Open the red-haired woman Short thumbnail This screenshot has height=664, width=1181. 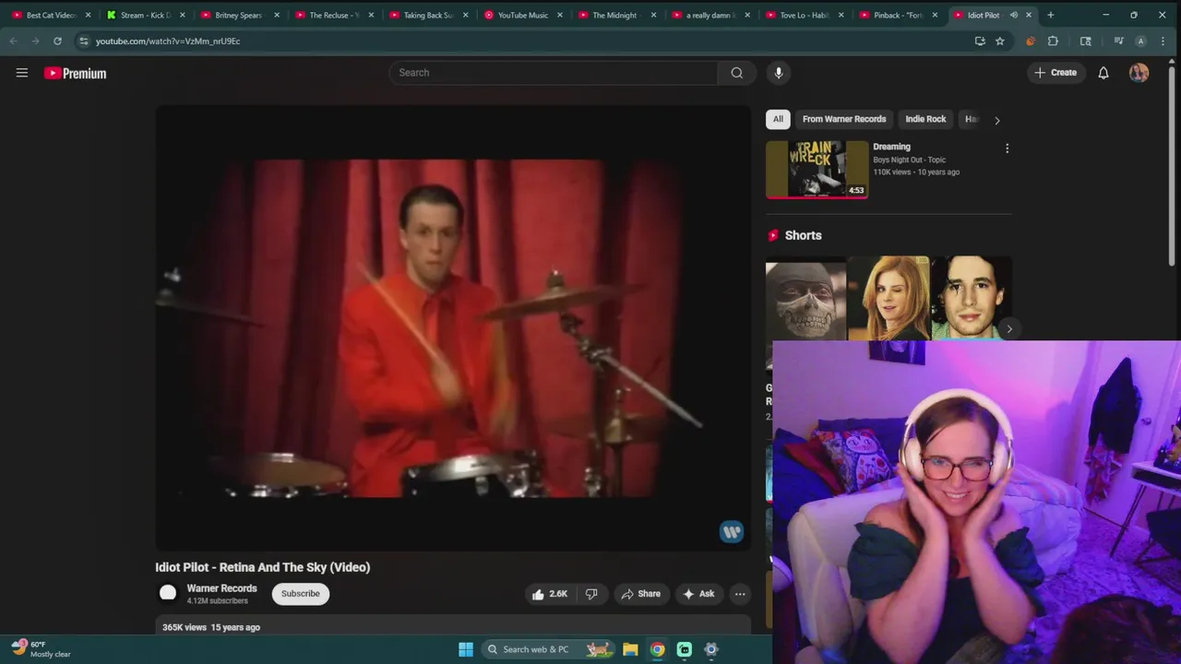(x=888, y=299)
